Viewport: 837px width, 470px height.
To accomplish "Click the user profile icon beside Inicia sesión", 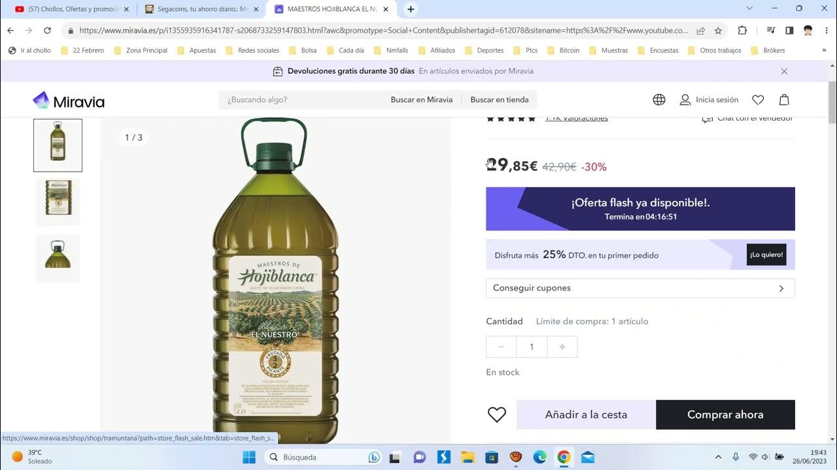I will pos(685,100).
